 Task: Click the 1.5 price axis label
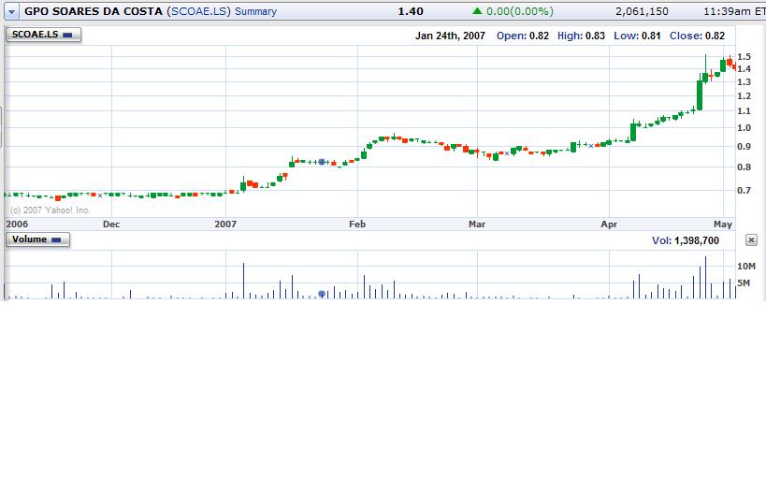point(744,57)
